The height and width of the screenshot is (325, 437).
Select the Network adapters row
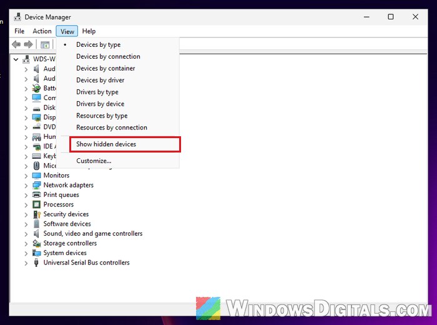tap(68, 185)
